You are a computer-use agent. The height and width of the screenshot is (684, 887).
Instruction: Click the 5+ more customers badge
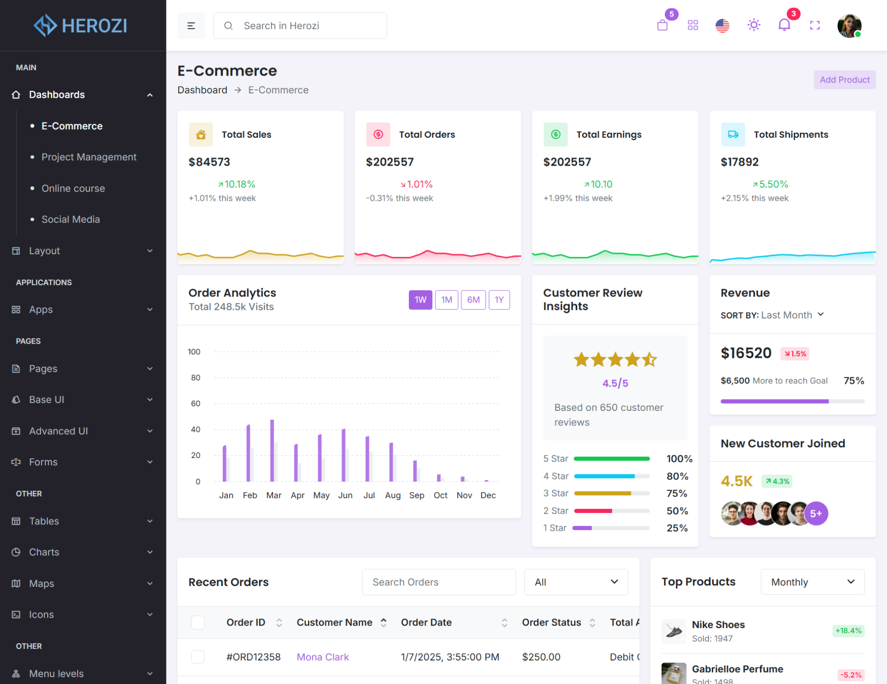816,514
